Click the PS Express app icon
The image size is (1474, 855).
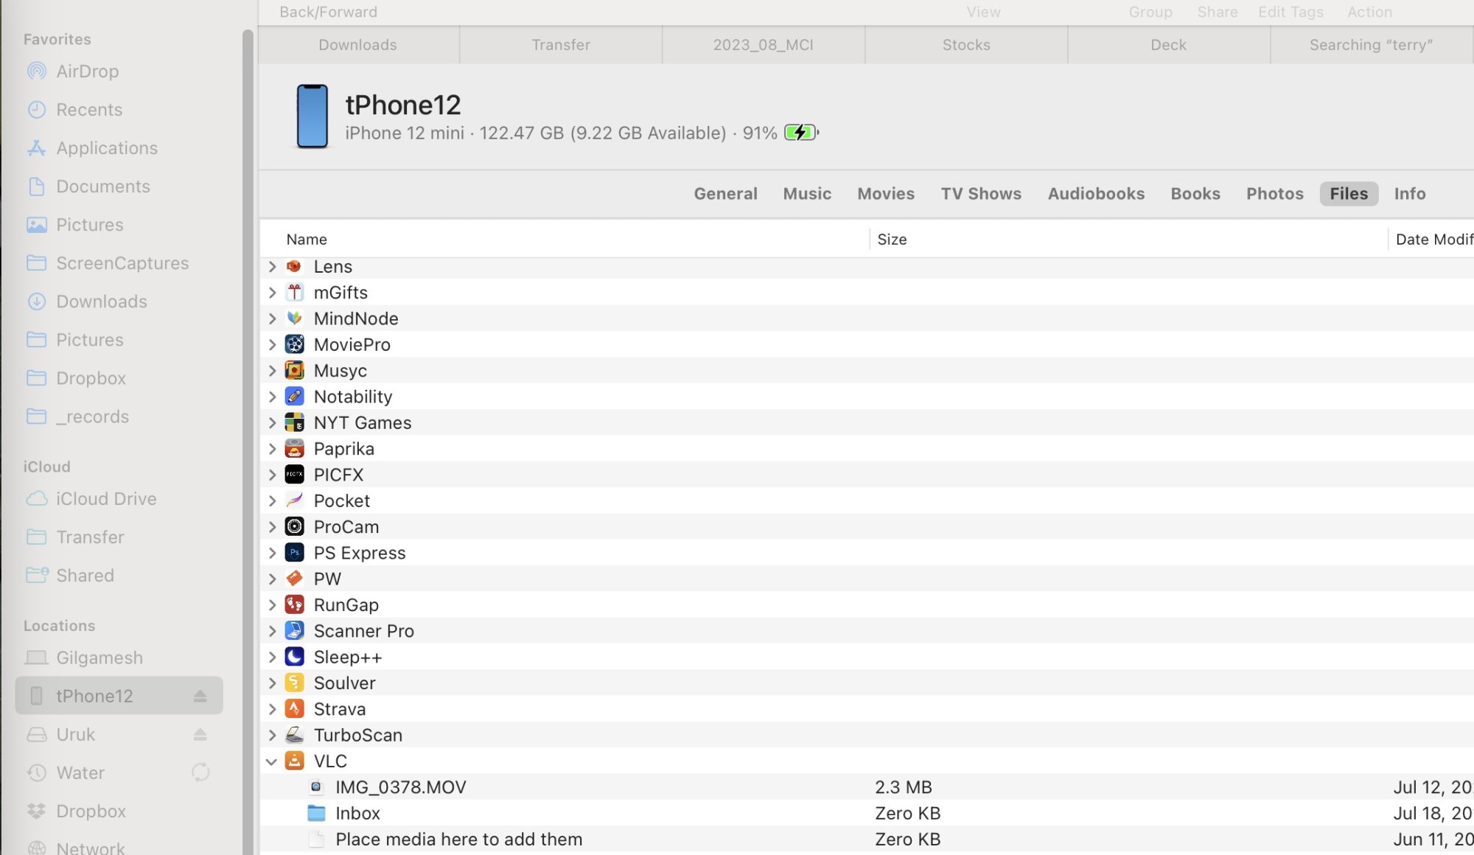click(294, 553)
